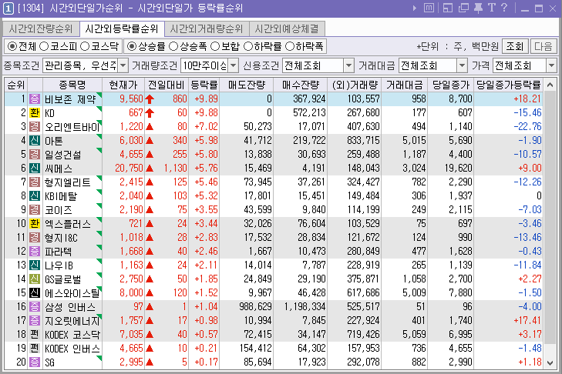This screenshot has height=374, width=562.
Task: Click the red up-limit arrow in 비보존 제약 row
Action: point(150,99)
